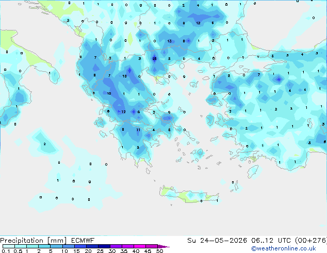Pick the 40–45 mm magenta legend swatch

tap(140, 246)
